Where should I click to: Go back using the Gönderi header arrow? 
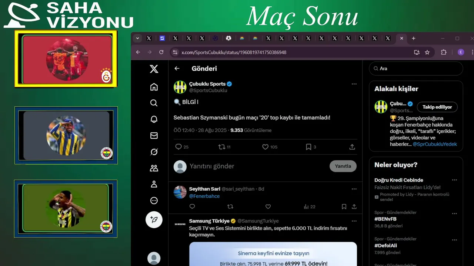(x=177, y=68)
